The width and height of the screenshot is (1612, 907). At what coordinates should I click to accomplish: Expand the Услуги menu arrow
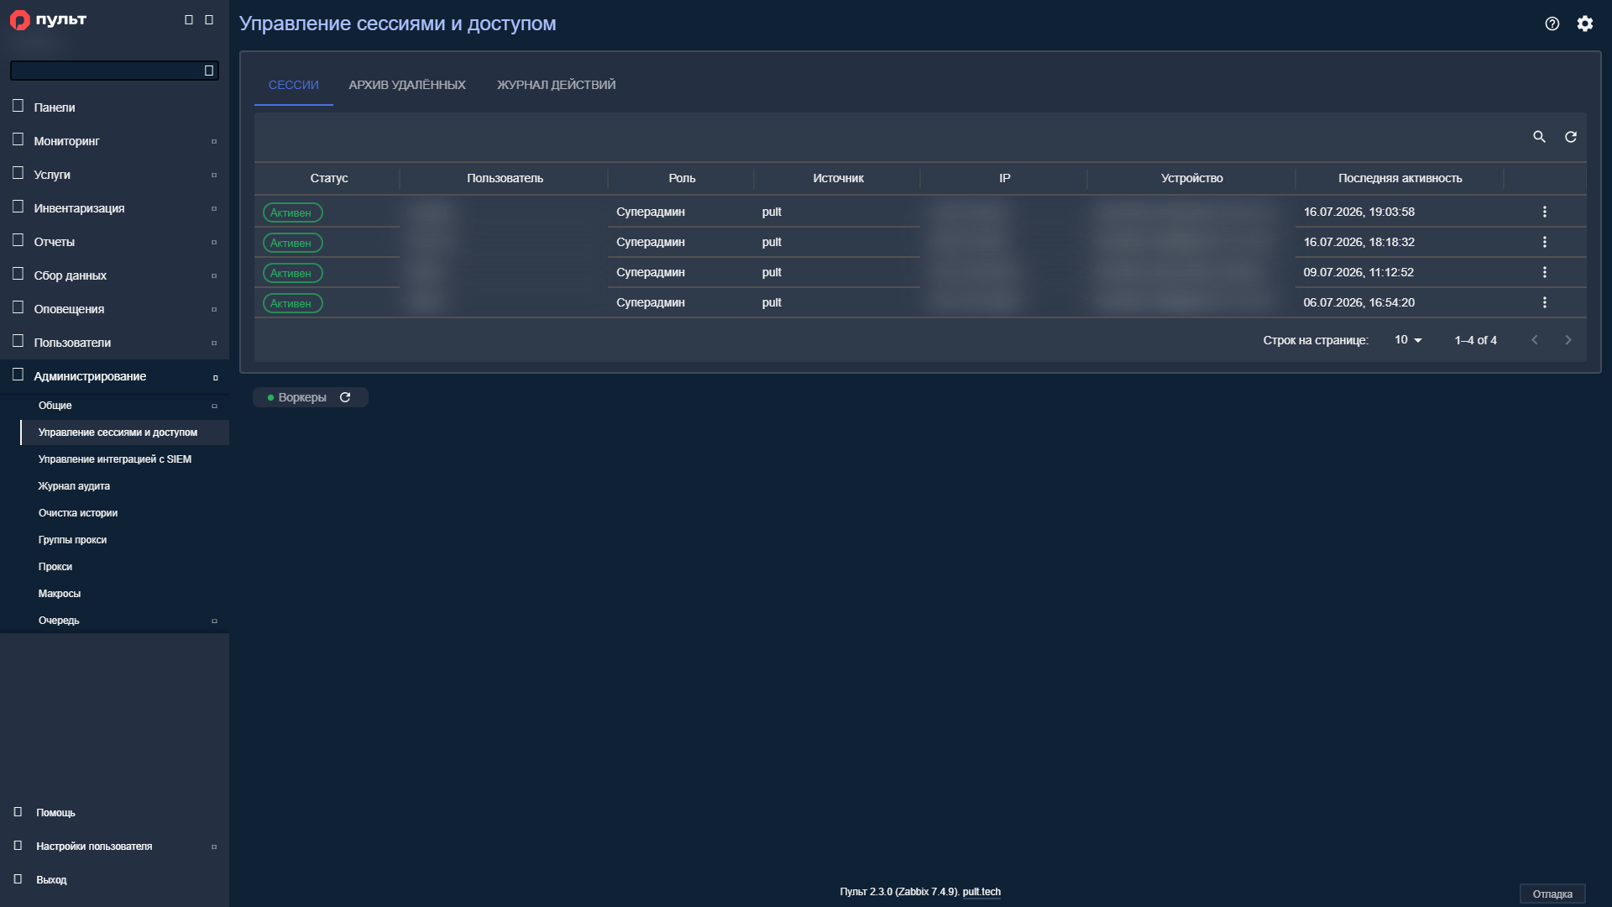[214, 175]
